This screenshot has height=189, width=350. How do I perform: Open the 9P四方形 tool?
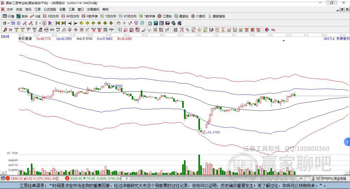coord(70,16)
